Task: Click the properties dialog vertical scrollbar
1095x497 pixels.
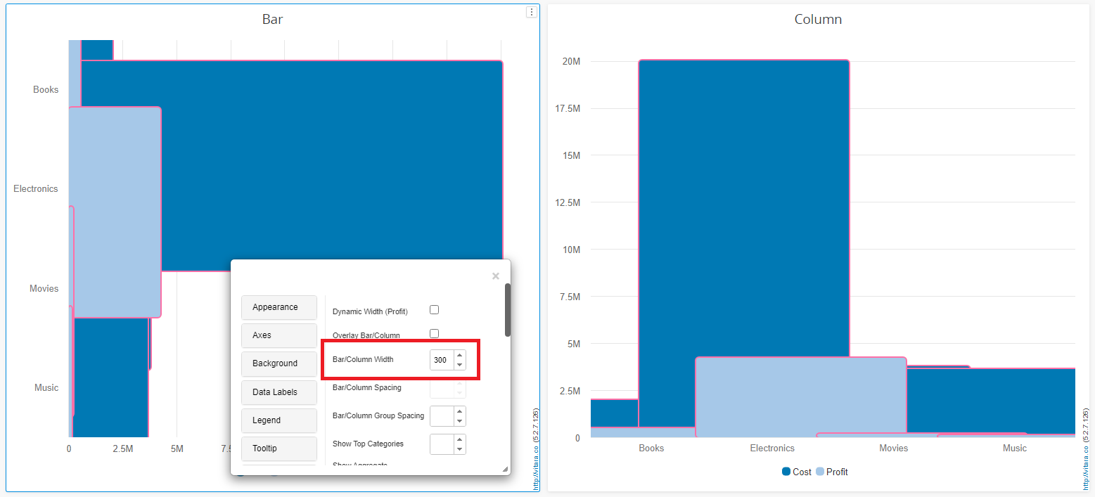Action: click(508, 310)
